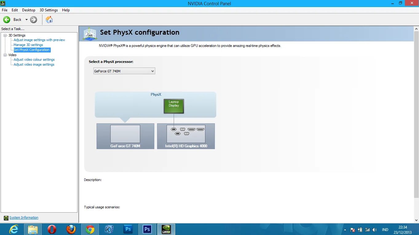The image size is (419, 235).
Task: Click the NVIDIA PhysX description sentence
Action: click(x=190, y=46)
